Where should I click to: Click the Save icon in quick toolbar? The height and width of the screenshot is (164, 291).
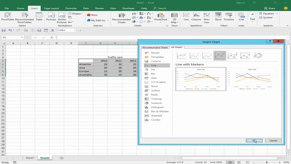point(4,31)
